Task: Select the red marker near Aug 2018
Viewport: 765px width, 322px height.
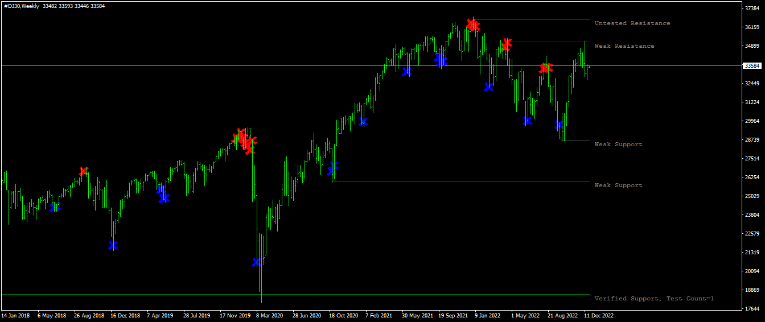Action: (84, 171)
